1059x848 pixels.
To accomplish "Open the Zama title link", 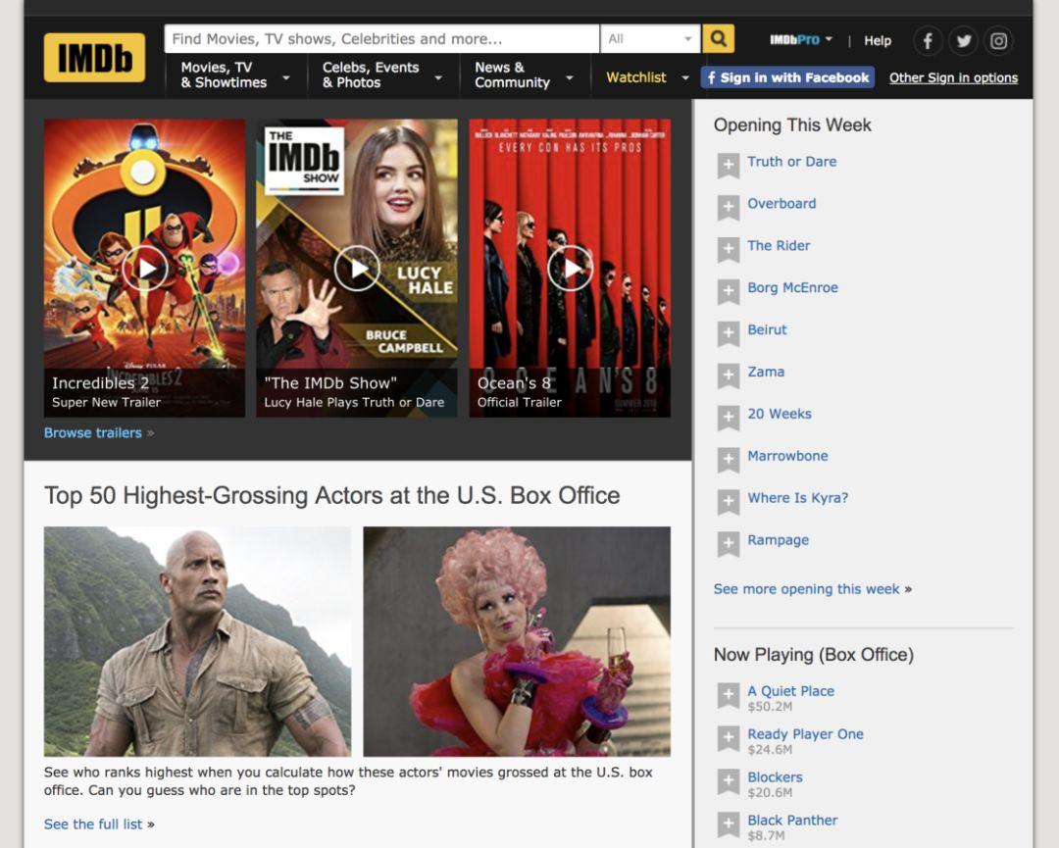I will coord(766,372).
